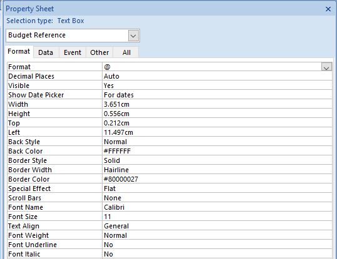337x259 pixels.
Task: Click the Visible property value Yes
Action: tap(217, 86)
